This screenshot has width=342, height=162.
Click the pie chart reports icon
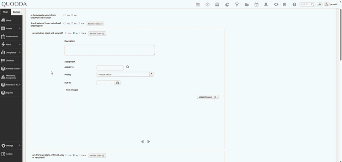click(227, 4)
